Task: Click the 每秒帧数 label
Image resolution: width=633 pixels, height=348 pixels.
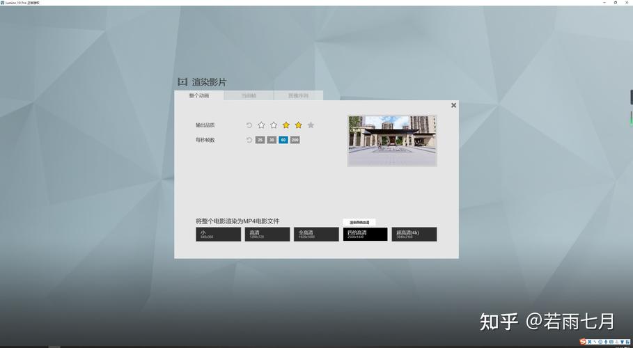Action: pos(205,140)
